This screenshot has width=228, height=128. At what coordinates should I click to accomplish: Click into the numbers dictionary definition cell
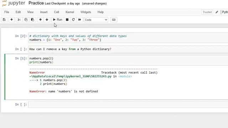point(128,38)
